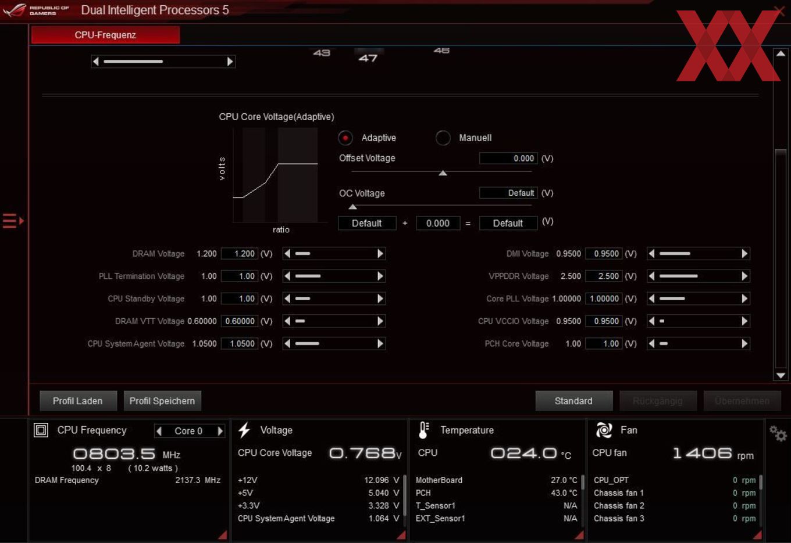Click the VPPDDR Voltage input field
This screenshot has height=543, width=791.
click(604, 276)
